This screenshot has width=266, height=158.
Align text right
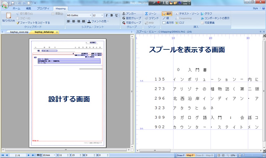tap(79, 21)
